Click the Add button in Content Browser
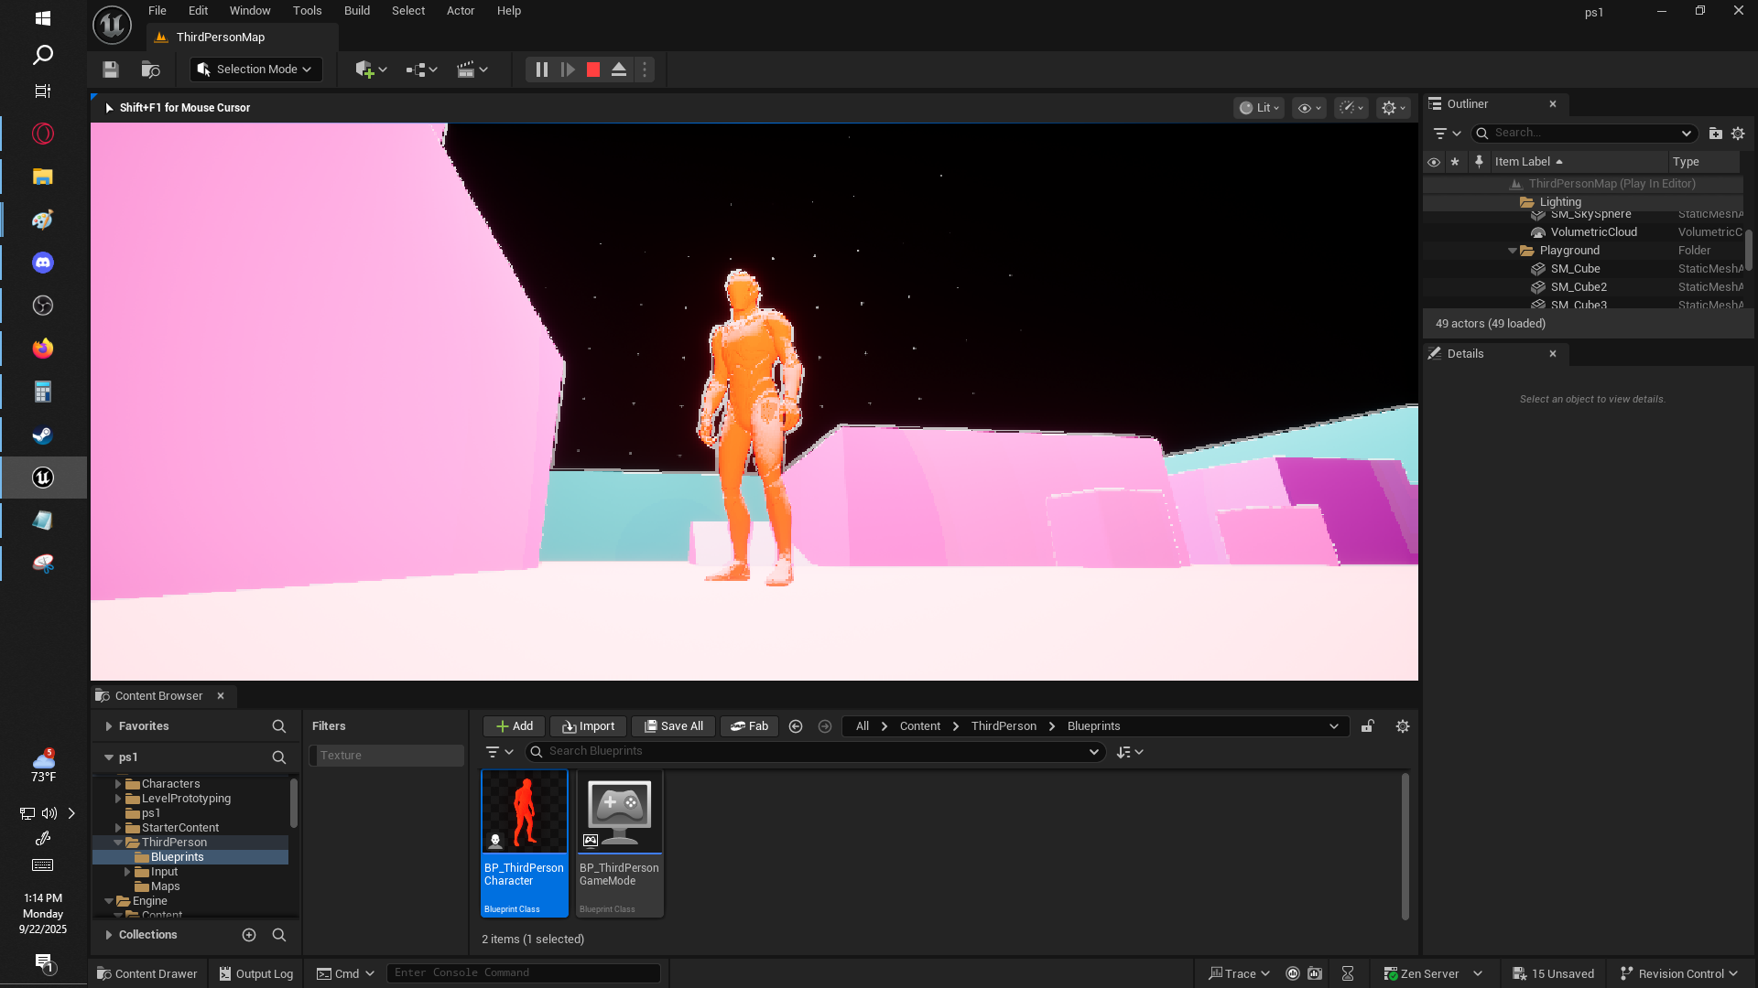 514,726
